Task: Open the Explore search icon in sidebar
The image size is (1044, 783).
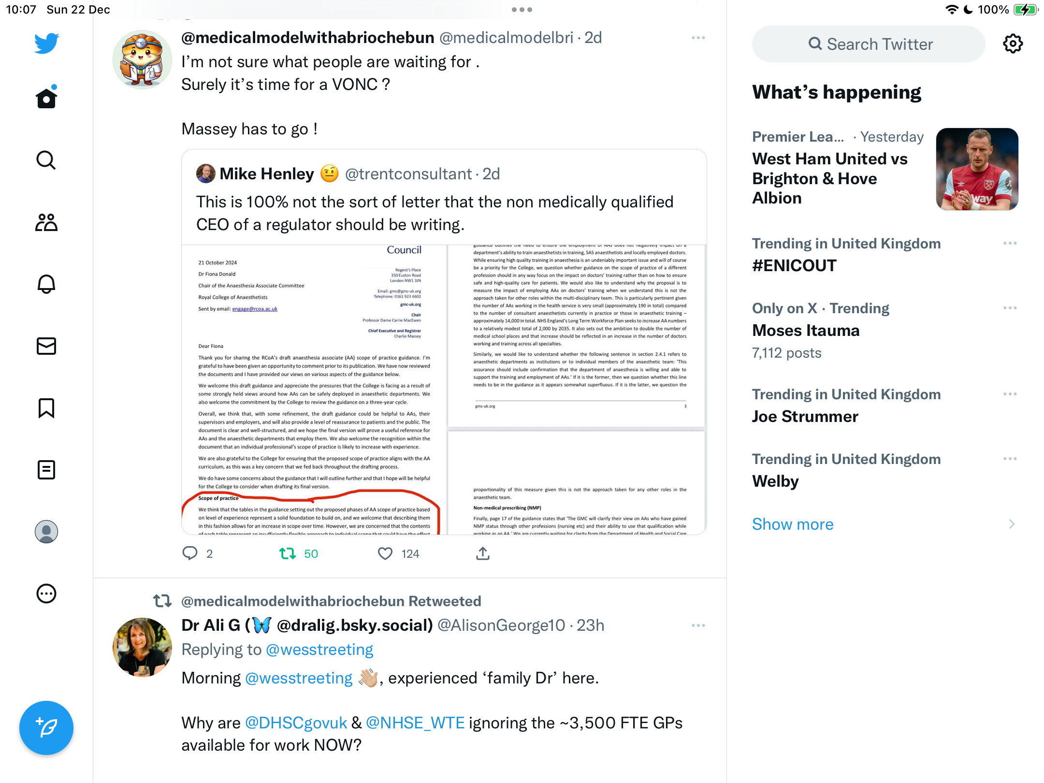Action: (x=46, y=160)
